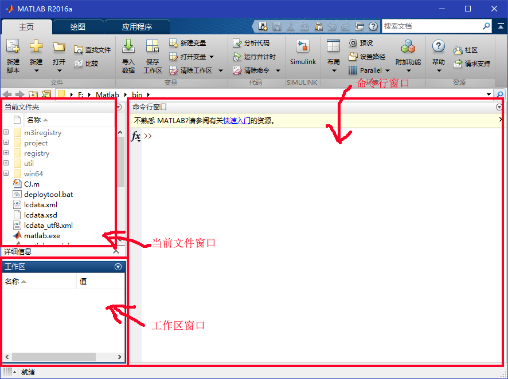Click Save Workspace (保存工作区) icon
Viewport: 508px width, 379px height.
(x=153, y=46)
